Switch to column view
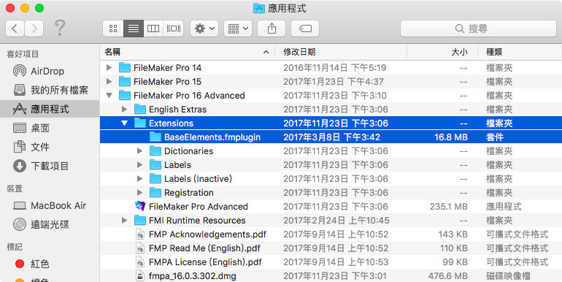 point(153,28)
